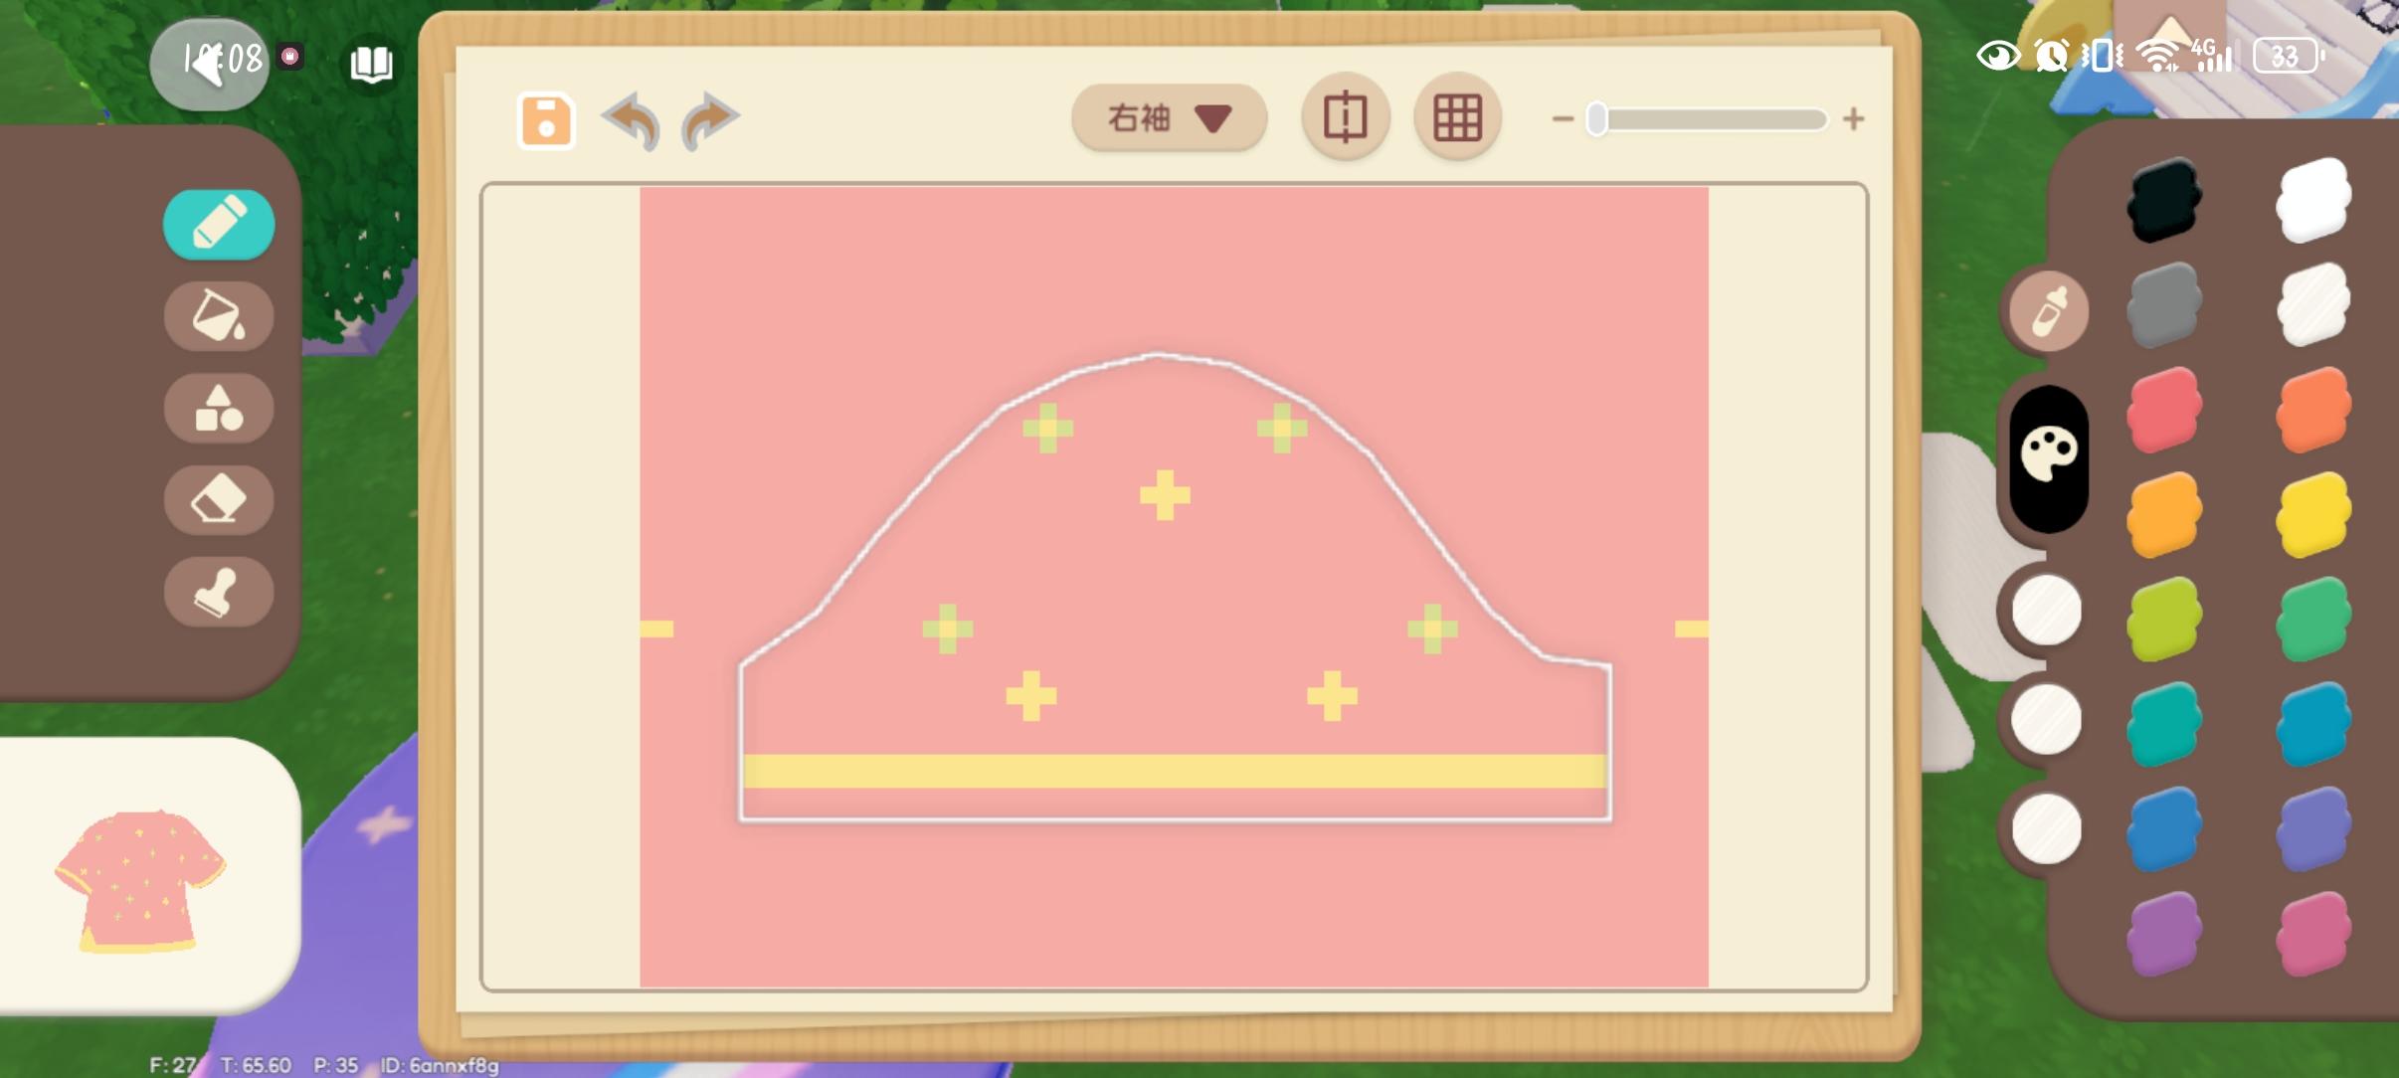Open the shapes tool

click(x=219, y=408)
